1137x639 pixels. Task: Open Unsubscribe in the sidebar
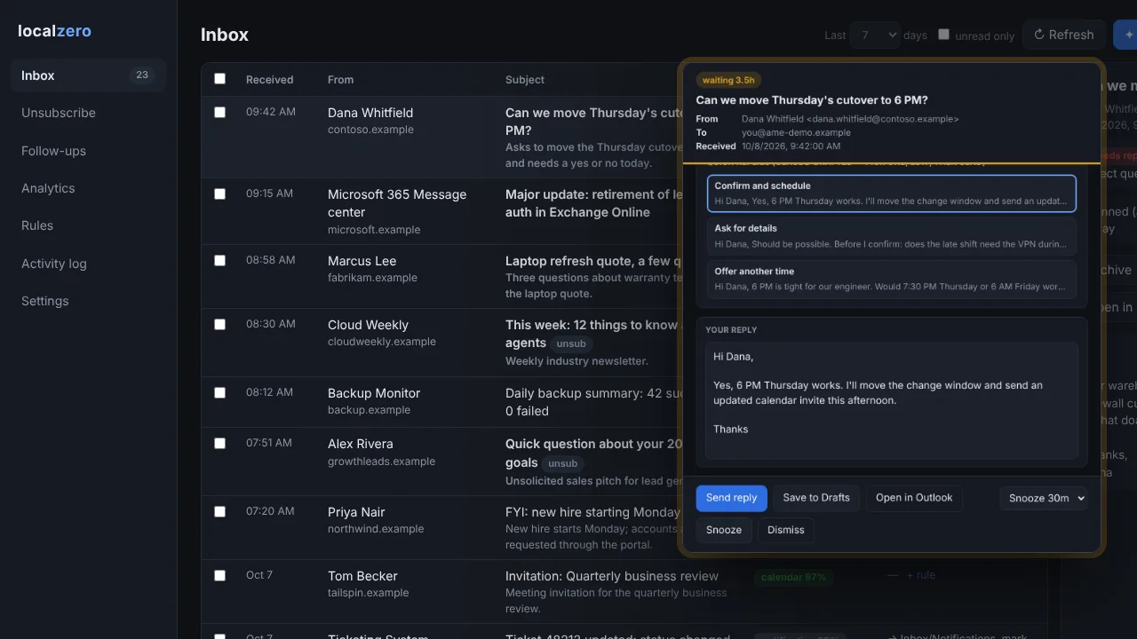click(88, 113)
